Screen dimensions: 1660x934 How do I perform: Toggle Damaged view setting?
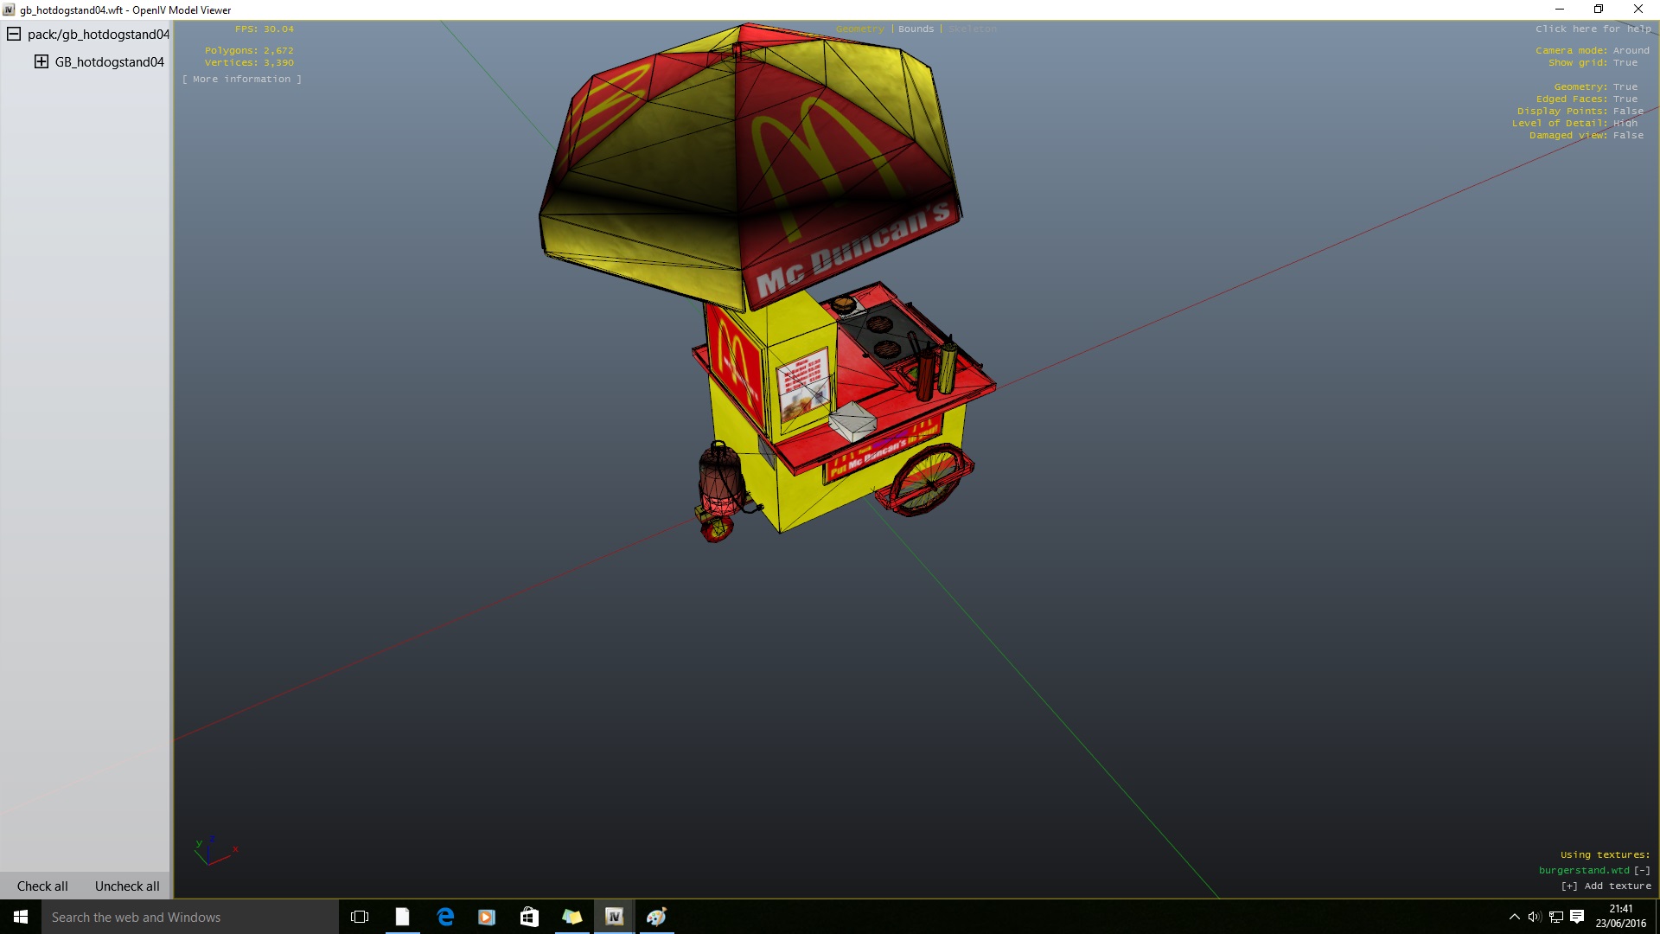click(x=1587, y=136)
